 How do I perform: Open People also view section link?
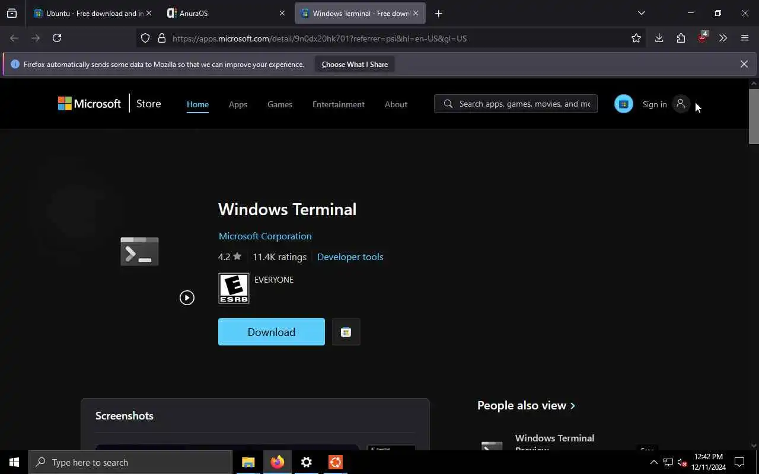(x=527, y=405)
